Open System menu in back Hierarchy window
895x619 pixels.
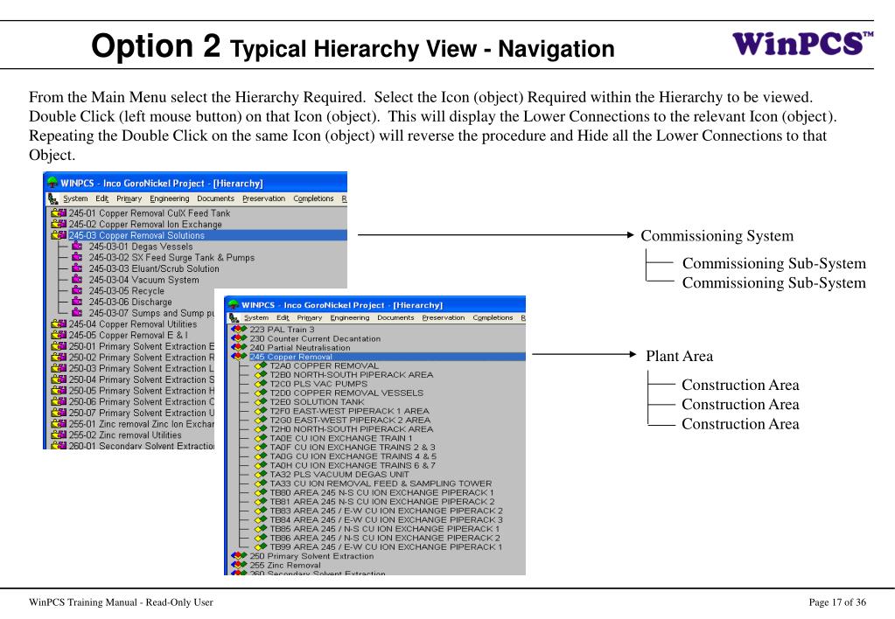[75, 198]
